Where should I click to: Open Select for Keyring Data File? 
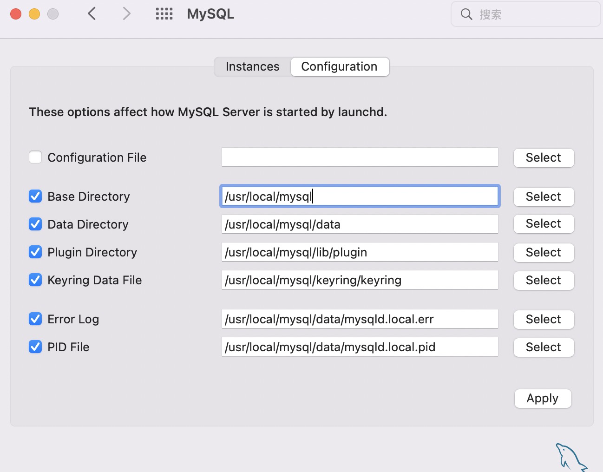pyautogui.click(x=544, y=280)
